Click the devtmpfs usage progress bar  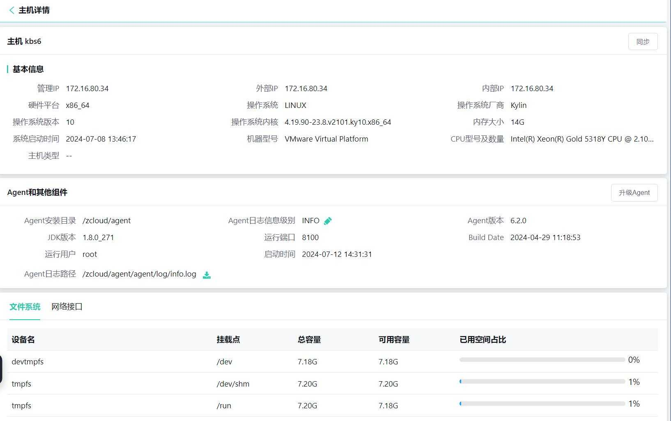542,360
